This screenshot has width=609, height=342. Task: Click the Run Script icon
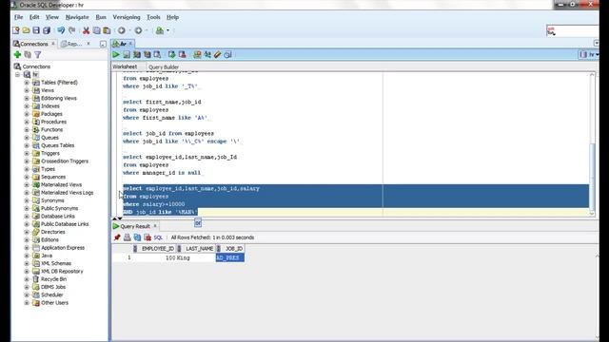[x=127, y=55]
